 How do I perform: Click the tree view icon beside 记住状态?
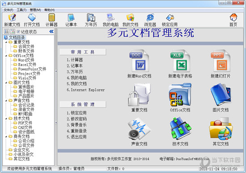[x=13, y=32]
